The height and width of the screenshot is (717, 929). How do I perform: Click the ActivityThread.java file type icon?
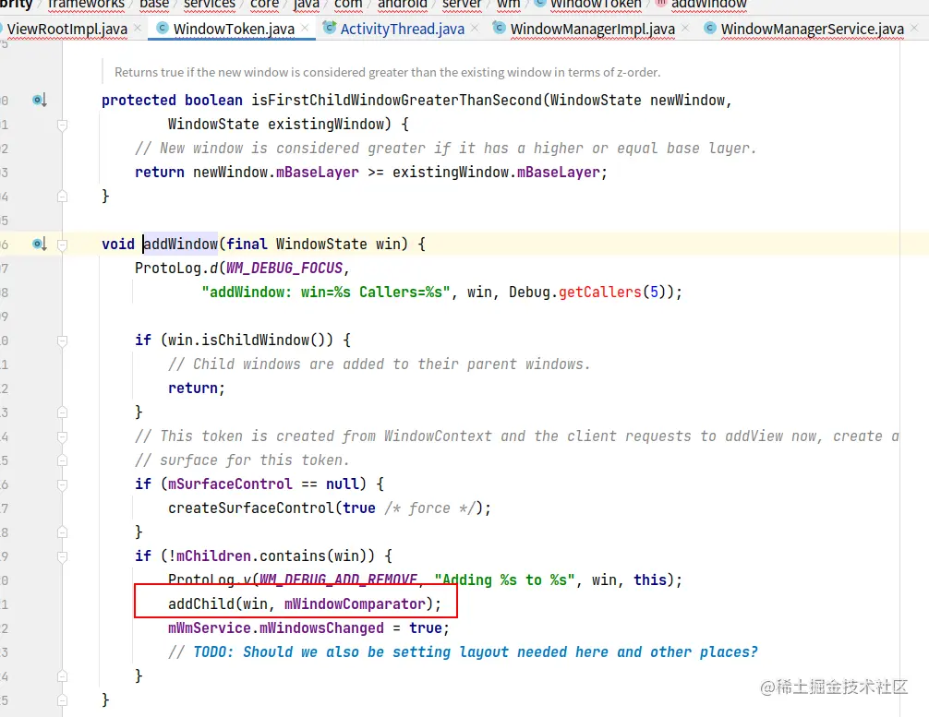330,28
